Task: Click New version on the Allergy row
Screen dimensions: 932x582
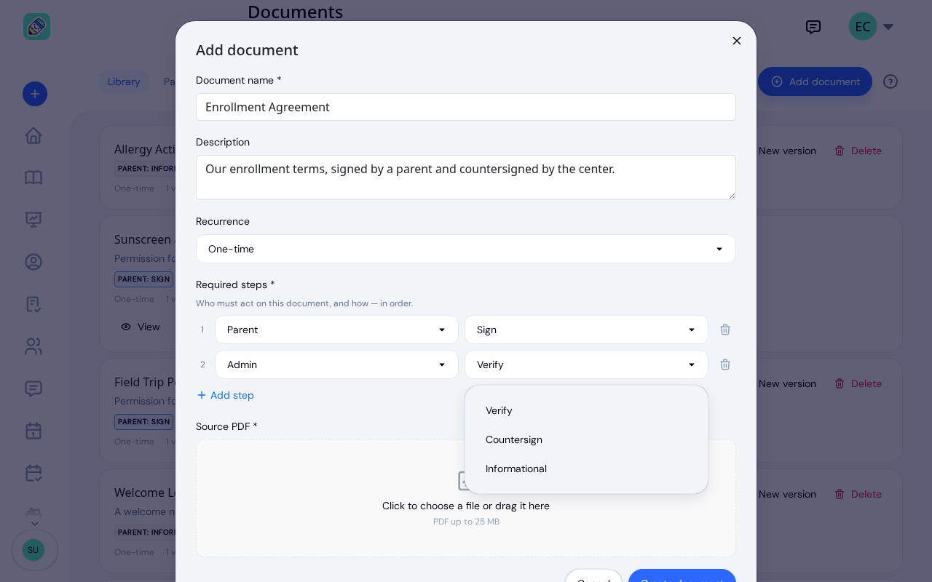Action: [x=787, y=151]
